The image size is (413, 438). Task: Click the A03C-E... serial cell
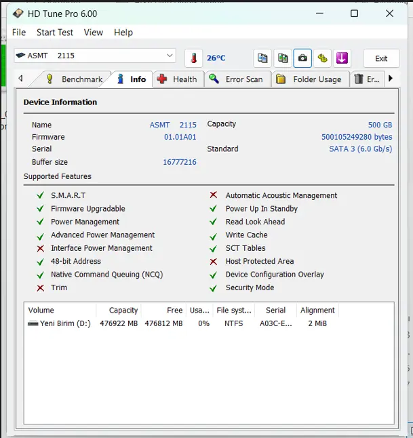(276, 323)
